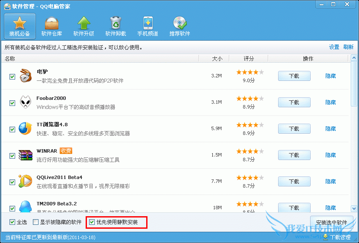Click the TM2009 penguin icon
This screenshot has width=359, height=243.
coord(26,206)
